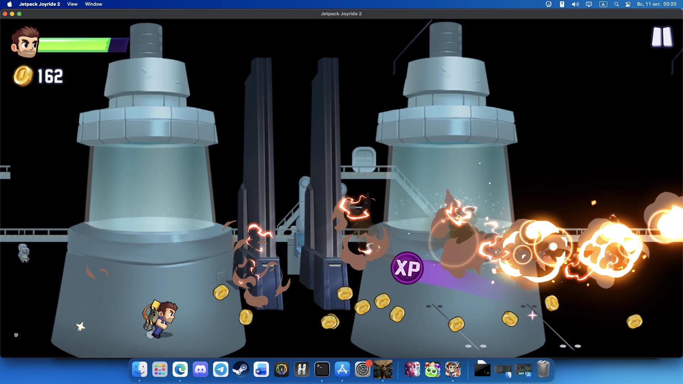Open App Store from the dock
The width and height of the screenshot is (683, 384).
point(342,369)
